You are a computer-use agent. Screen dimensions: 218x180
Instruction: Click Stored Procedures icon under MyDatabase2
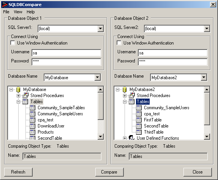132,96
